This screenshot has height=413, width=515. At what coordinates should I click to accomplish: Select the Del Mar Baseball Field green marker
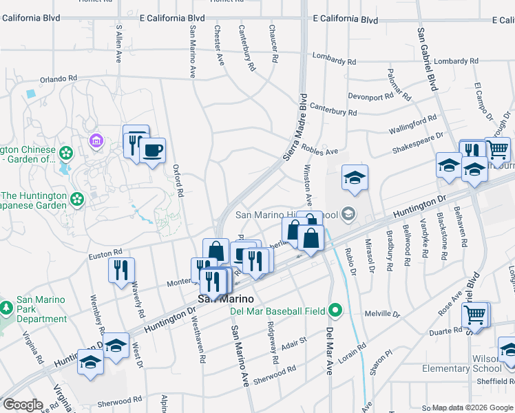(335, 310)
